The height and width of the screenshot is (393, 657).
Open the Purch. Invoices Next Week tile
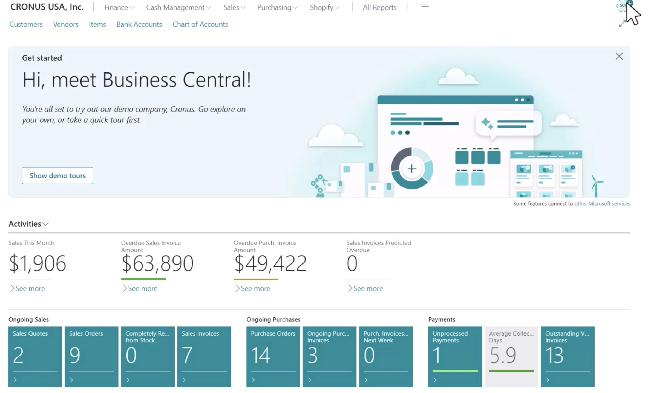tap(386, 357)
